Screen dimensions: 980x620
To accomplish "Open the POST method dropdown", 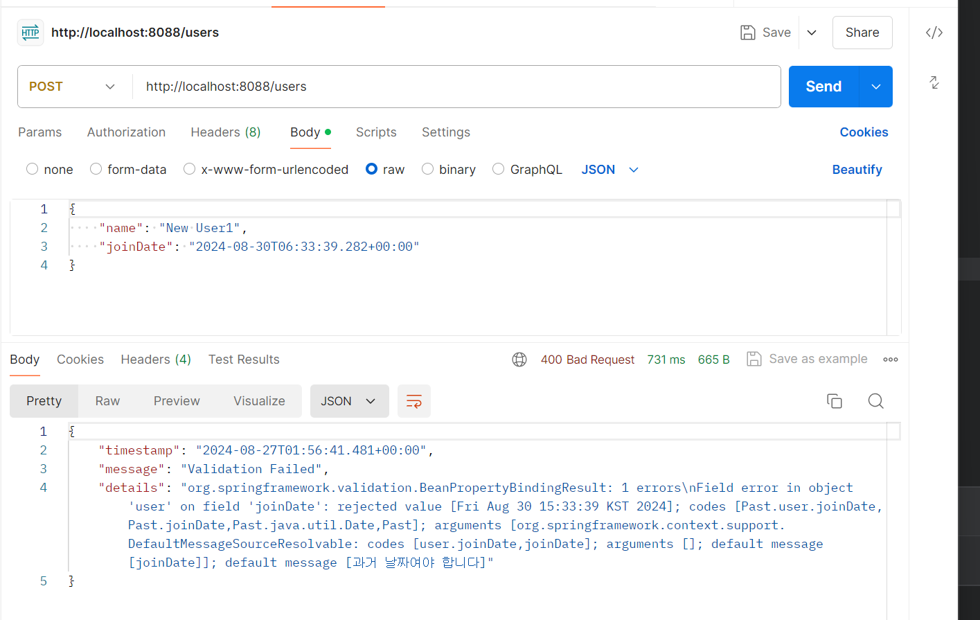I will (x=73, y=87).
